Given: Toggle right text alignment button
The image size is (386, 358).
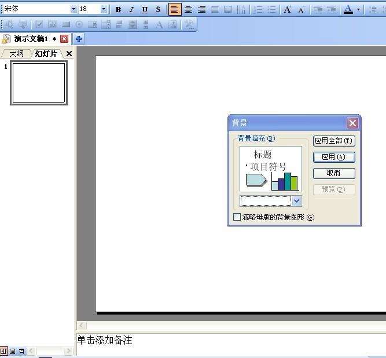Looking at the screenshot, I should (201, 9).
